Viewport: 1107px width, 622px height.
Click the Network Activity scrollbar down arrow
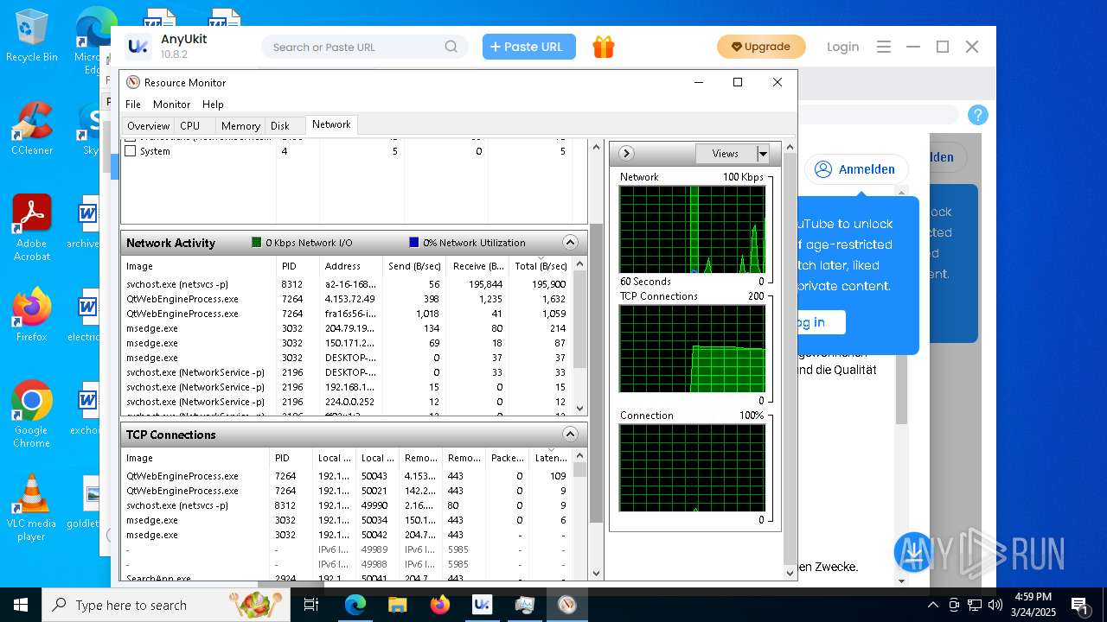[x=580, y=409]
